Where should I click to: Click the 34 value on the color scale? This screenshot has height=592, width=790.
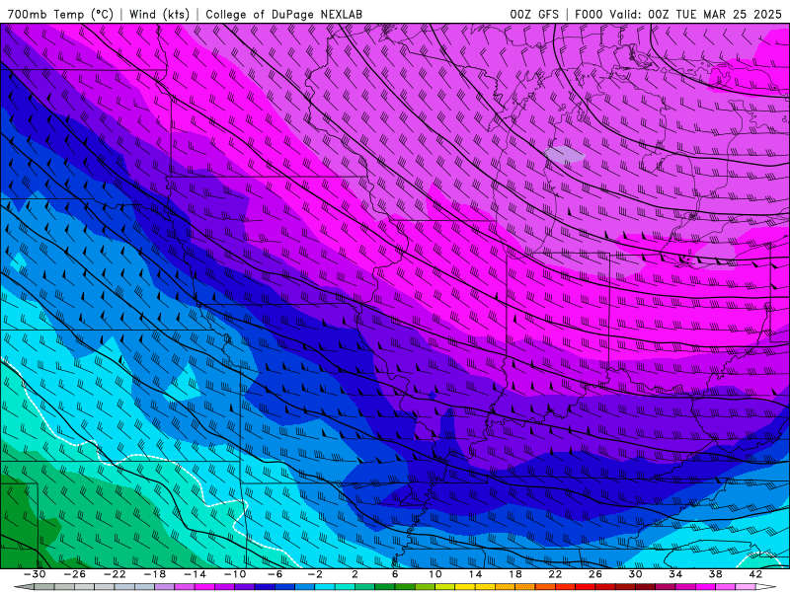675,574
